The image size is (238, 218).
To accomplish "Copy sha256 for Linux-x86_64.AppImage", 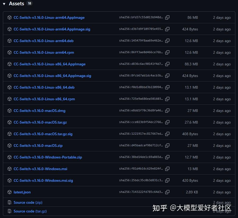I will click(167, 64).
